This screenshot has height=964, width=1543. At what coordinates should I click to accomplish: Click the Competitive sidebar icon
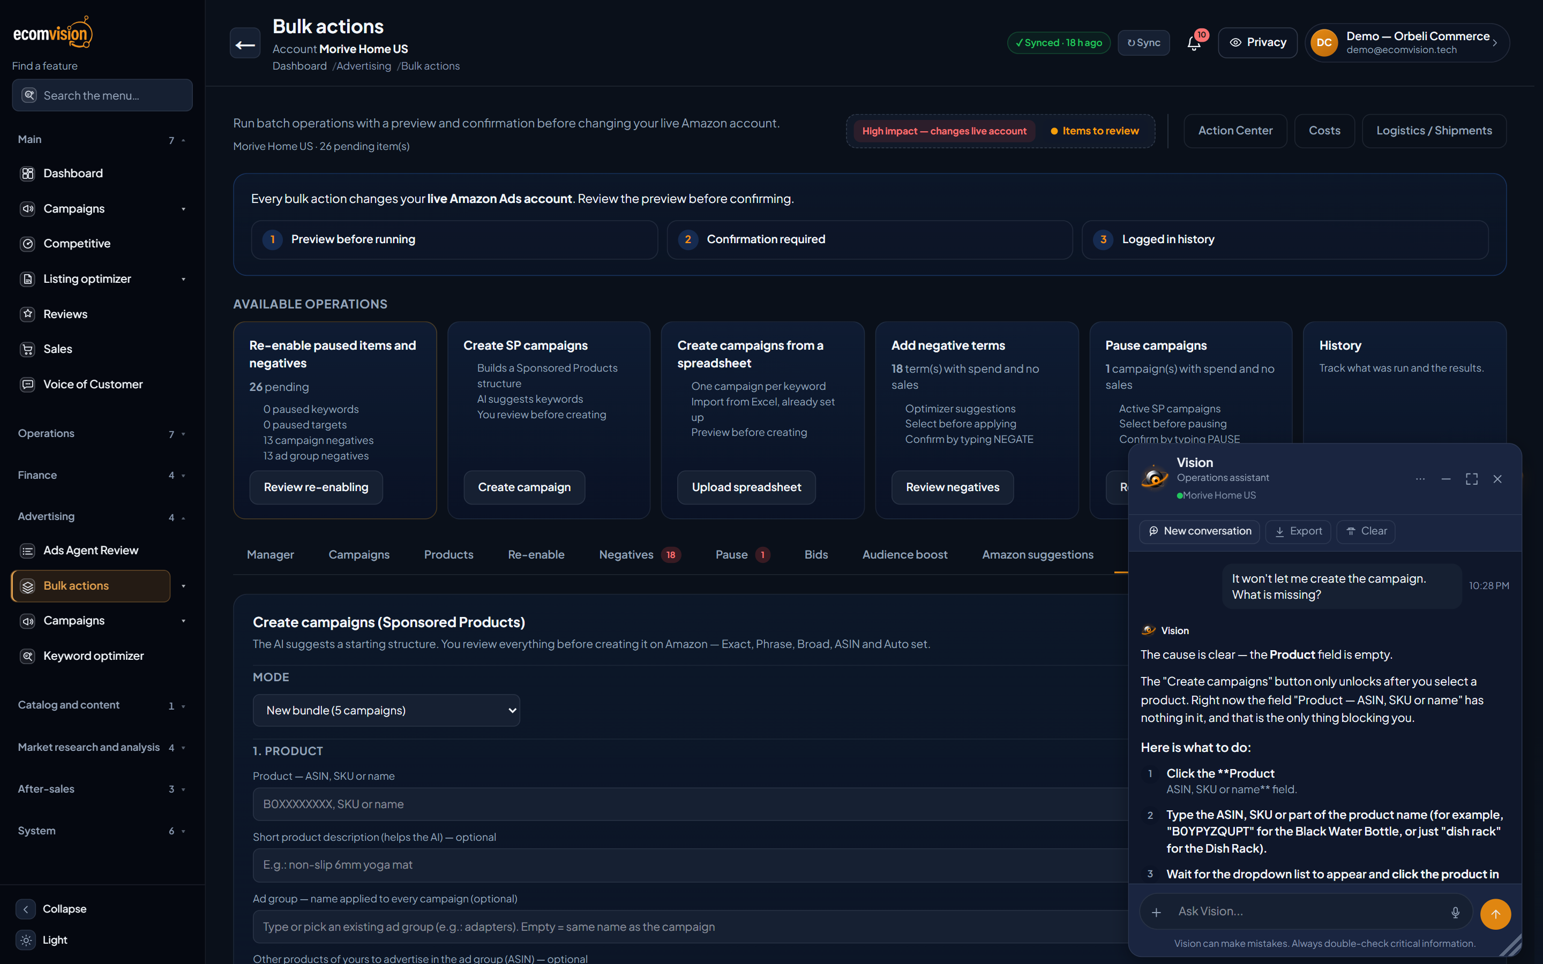[27, 244]
